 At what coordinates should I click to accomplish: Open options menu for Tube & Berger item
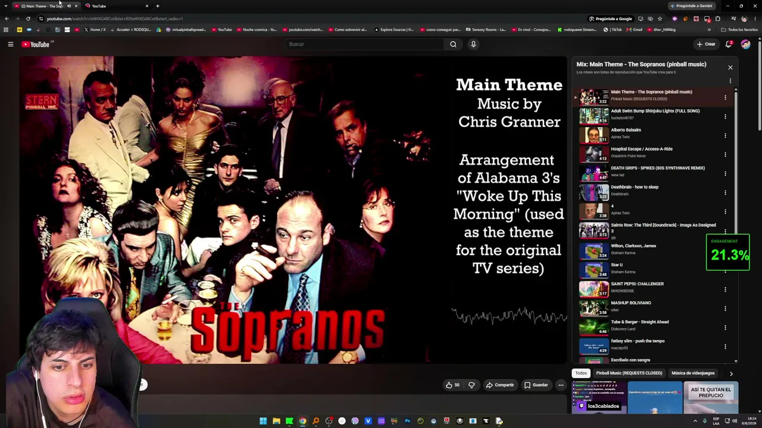(725, 328)
